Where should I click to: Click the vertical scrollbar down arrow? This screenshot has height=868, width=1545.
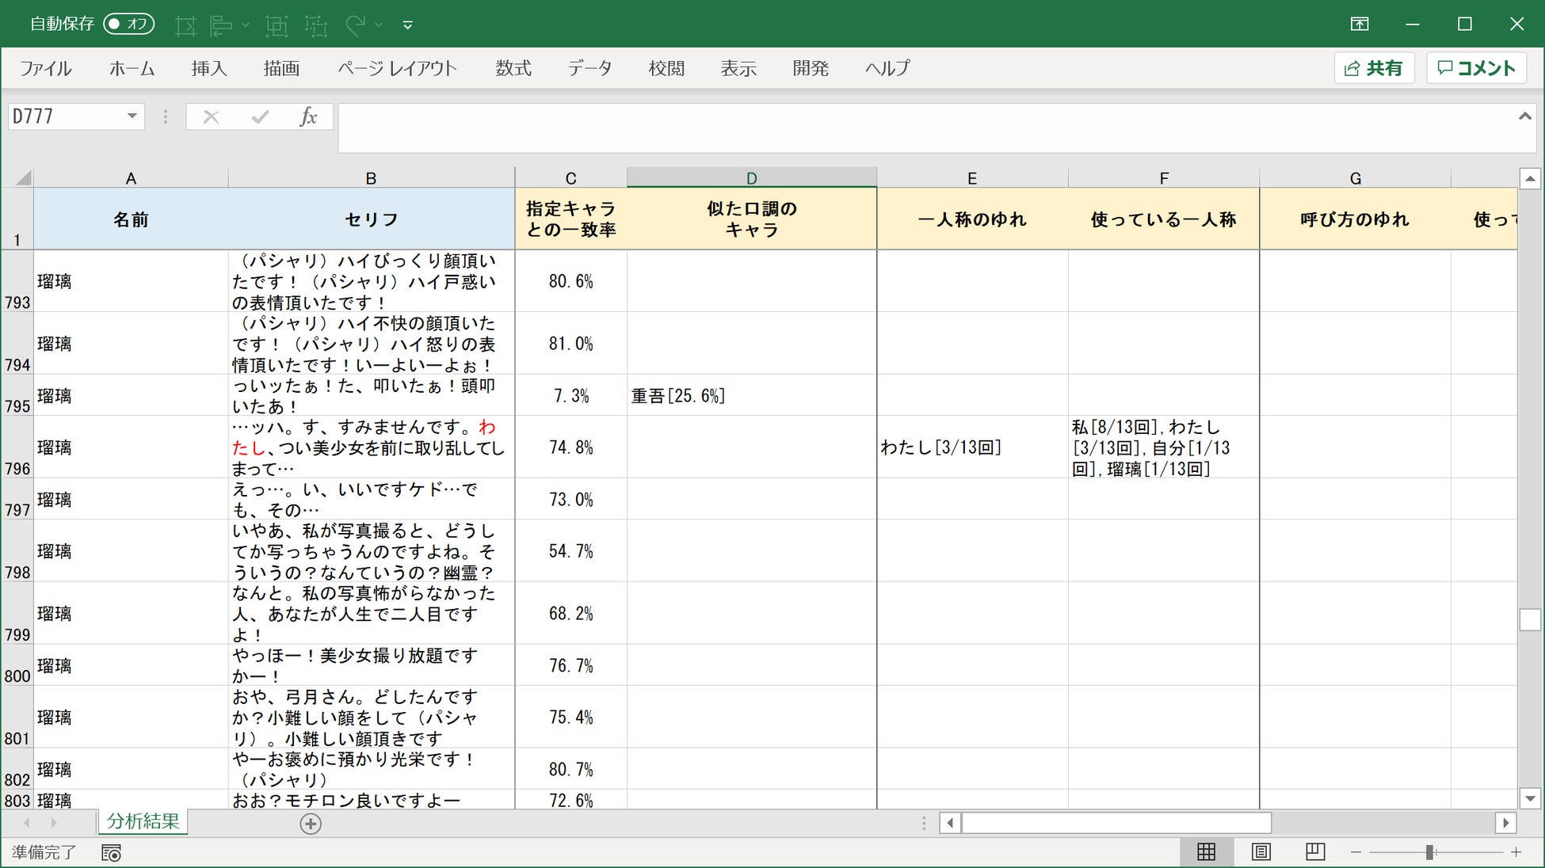[1530, 798]
